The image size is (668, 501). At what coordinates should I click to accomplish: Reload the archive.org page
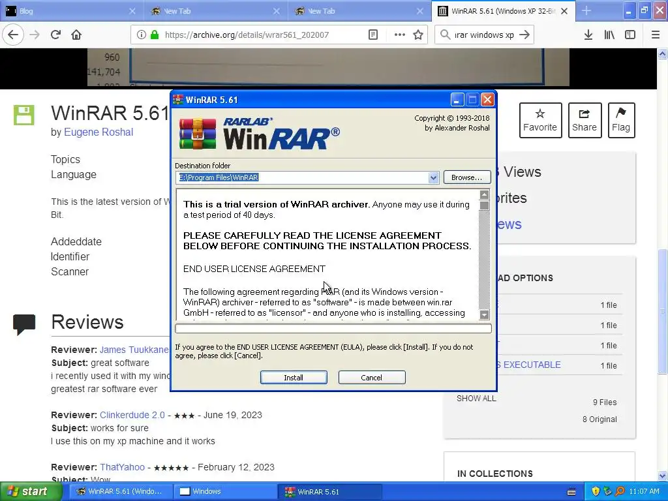[55, 35]
